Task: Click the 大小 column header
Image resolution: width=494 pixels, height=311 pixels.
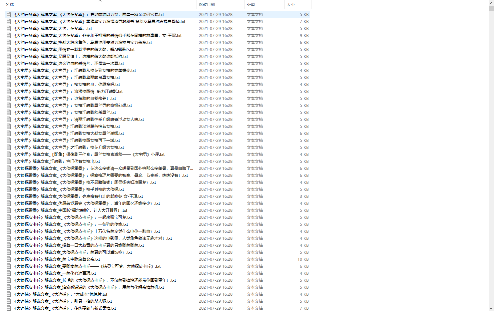Action: click(291, 5)
